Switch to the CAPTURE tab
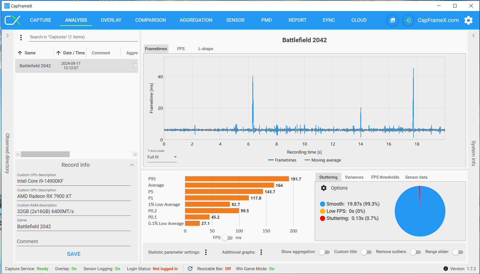Image resolution: width=480 pixels, height=274 pixels. 41,20
